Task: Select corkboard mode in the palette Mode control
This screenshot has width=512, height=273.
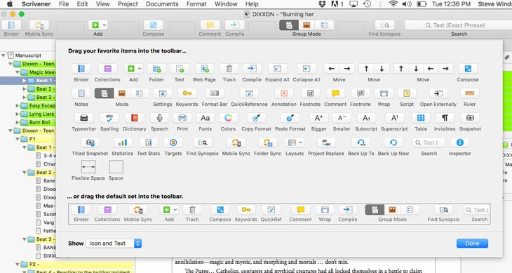Action: [x=122, y=93]
